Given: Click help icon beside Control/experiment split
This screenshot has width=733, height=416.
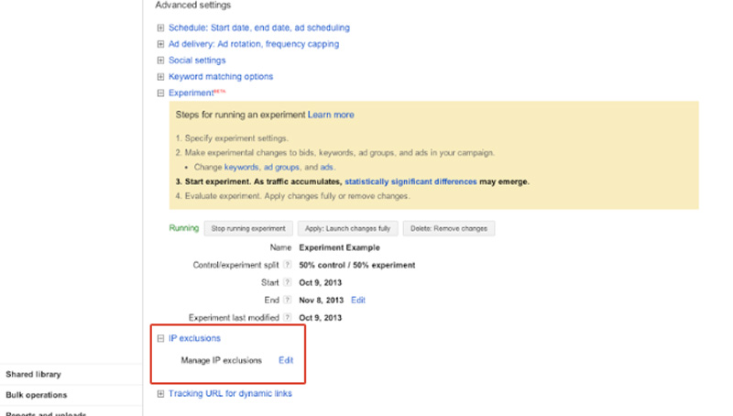Looking at the screenshot, I should [x=288, y=266].
